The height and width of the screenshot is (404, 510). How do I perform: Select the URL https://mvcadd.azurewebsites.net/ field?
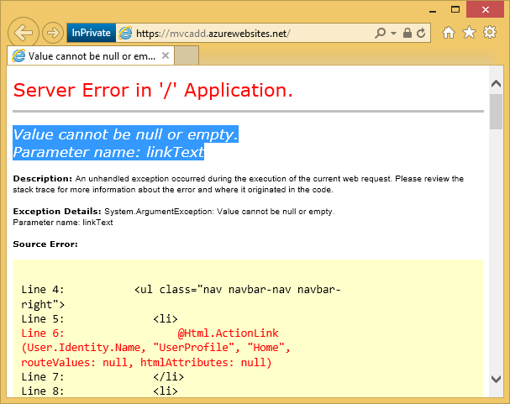click(213, 33)
